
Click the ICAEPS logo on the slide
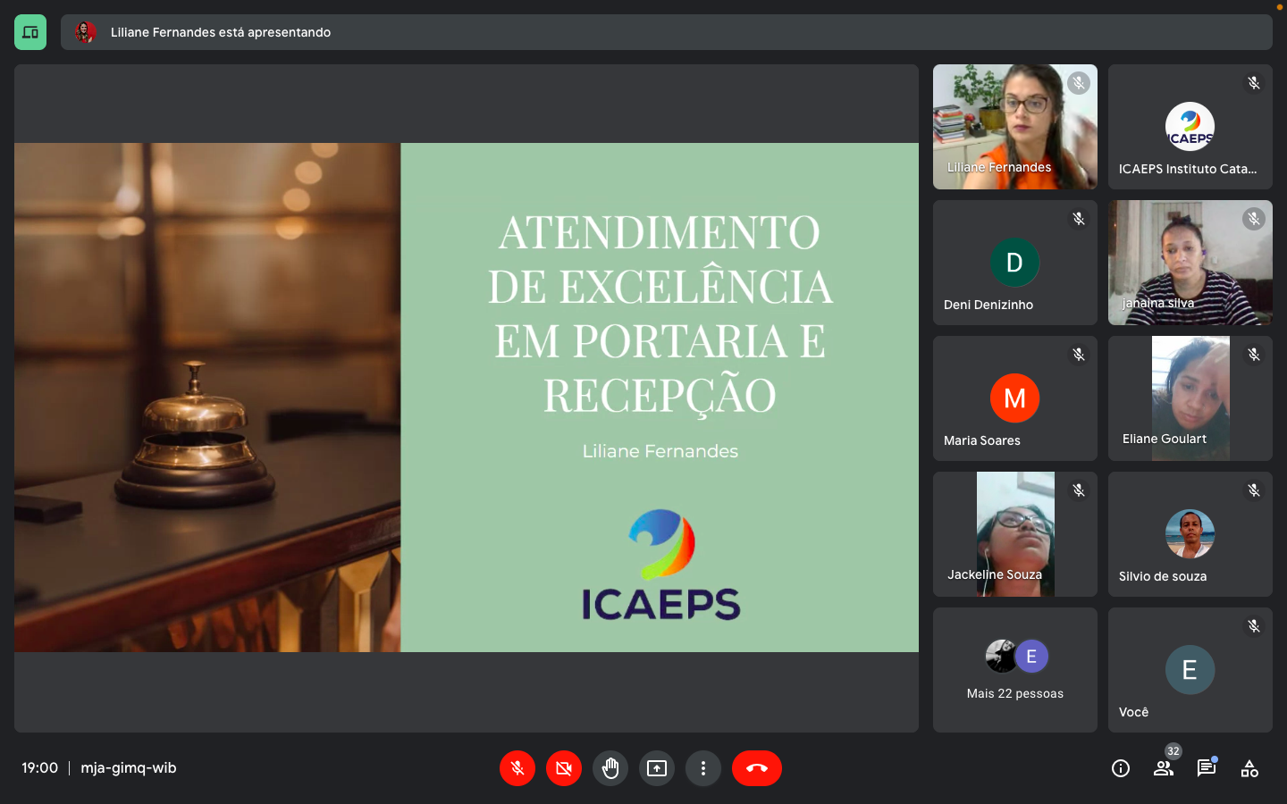click(661, 565)
